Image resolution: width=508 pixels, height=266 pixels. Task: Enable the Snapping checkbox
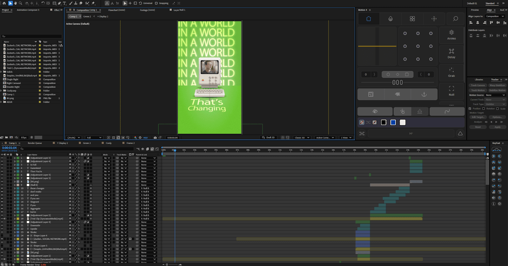tap(156, 3)
